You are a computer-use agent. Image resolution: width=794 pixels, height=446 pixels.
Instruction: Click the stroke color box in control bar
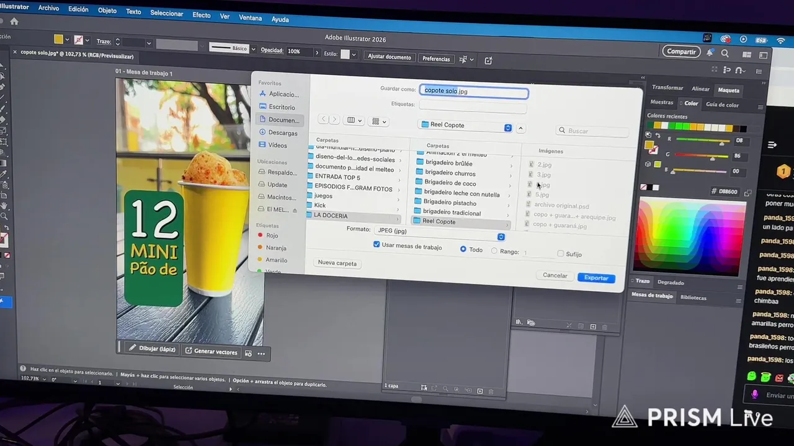click(78, 40)
